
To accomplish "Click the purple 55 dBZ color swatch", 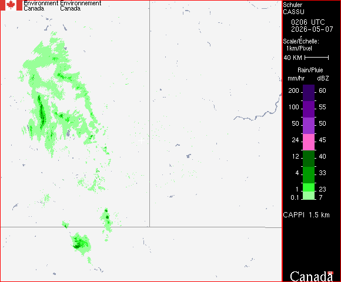I will pos(309,109).
